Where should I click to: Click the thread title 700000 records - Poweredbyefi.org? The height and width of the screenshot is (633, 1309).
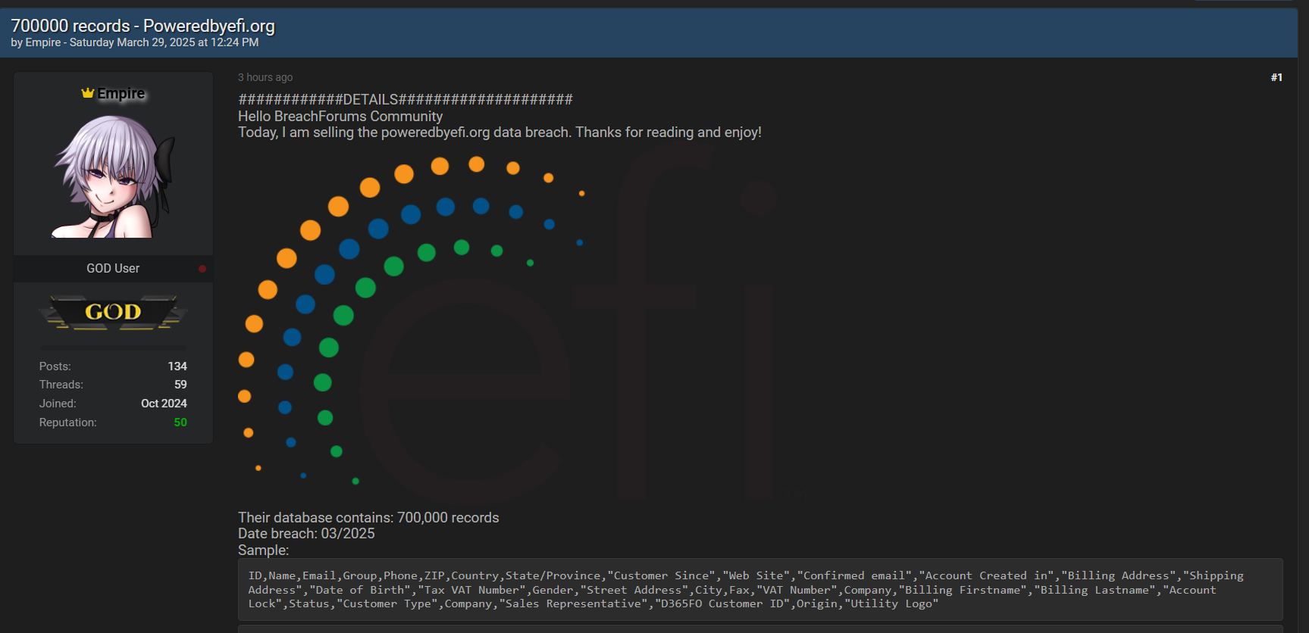142,26
